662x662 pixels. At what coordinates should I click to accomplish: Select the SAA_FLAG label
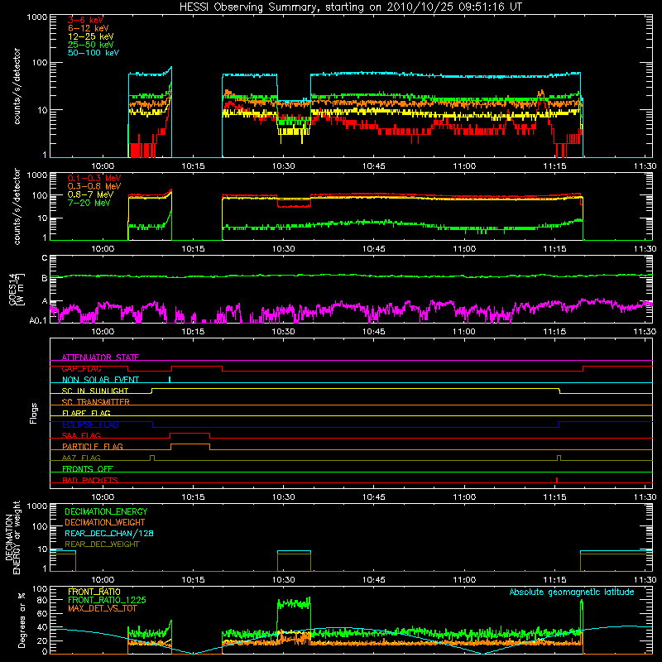[81, 435]
